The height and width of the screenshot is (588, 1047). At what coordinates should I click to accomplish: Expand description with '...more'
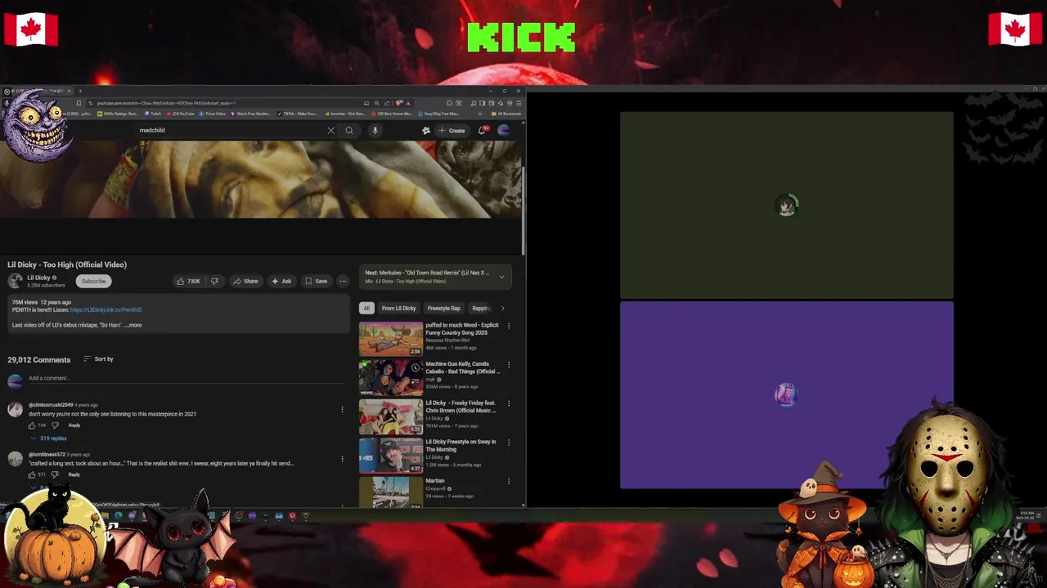coord(133,325)
